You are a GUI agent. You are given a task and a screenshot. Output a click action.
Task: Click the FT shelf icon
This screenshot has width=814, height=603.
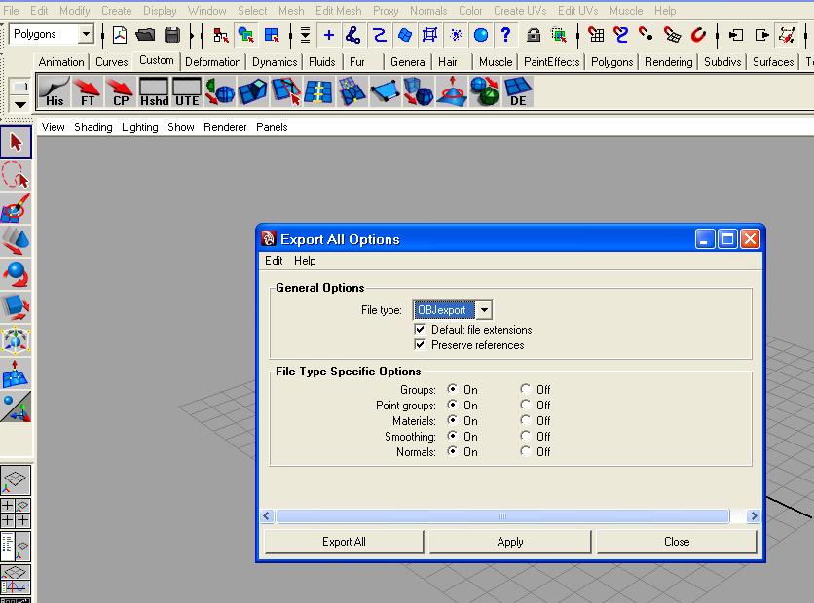(88, 91)
